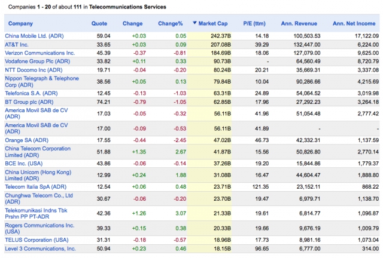Viewport: 383px width, 258px height.
Task: Open Telekomunikasi Indns Tbk link
Action: (36, 214)
